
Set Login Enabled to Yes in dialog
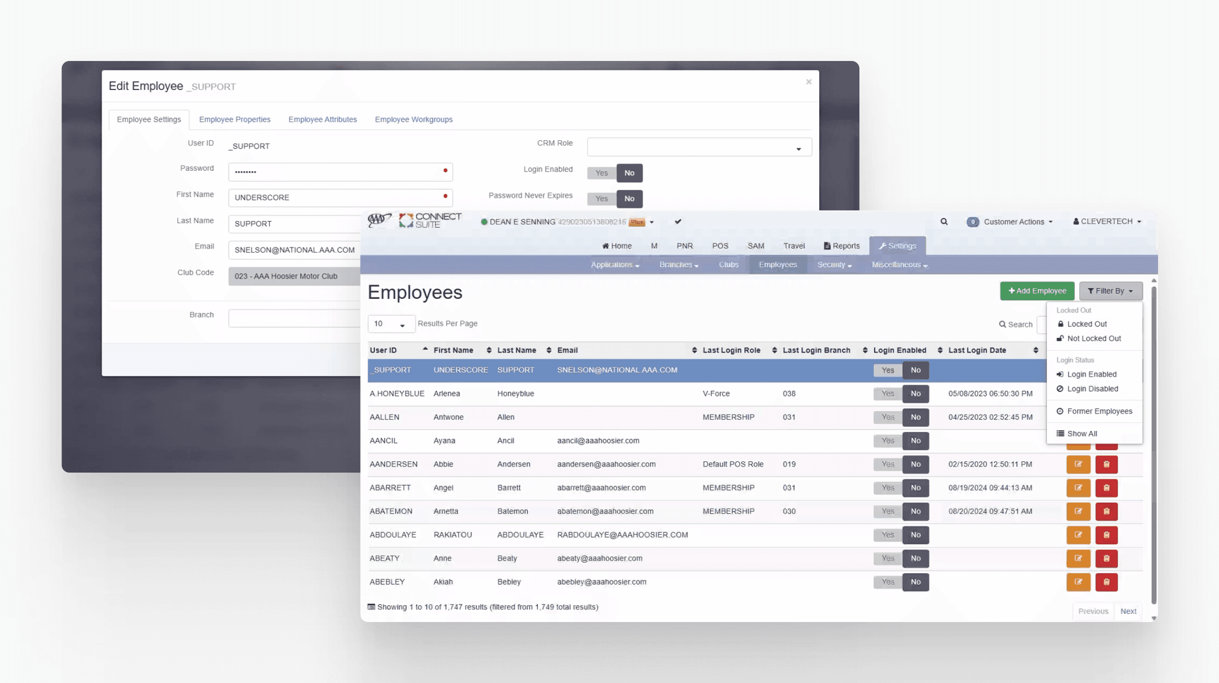coord(601,173)
